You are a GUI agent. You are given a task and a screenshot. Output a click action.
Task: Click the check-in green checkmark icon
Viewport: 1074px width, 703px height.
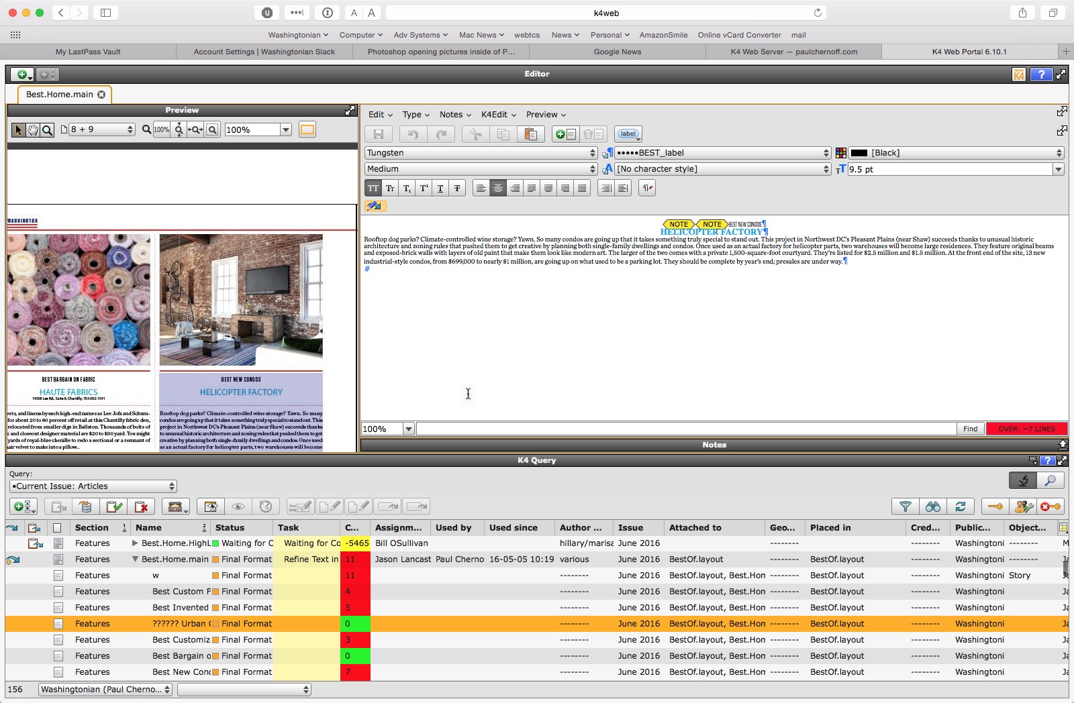tap(114, 506)
